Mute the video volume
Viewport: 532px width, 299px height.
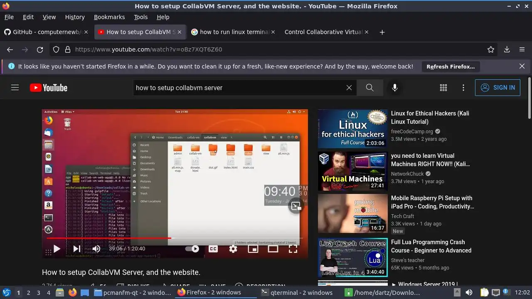click(x=96, y=249)
